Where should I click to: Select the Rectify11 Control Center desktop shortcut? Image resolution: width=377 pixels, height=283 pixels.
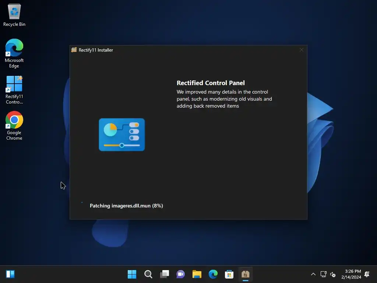pos(14,90)
